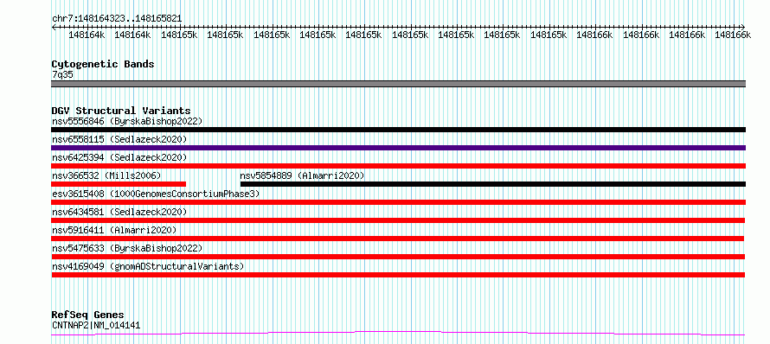770x344 pixels.
Task: Open the nsv6558115 (Sedlazeck2020) label
Action: click(119, 139)
